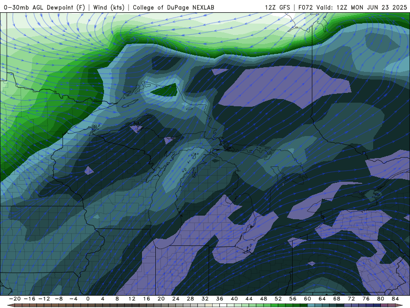Click the '44' value on the color scale
This screenshot has width=410, height=308.
tap(249, 299)
